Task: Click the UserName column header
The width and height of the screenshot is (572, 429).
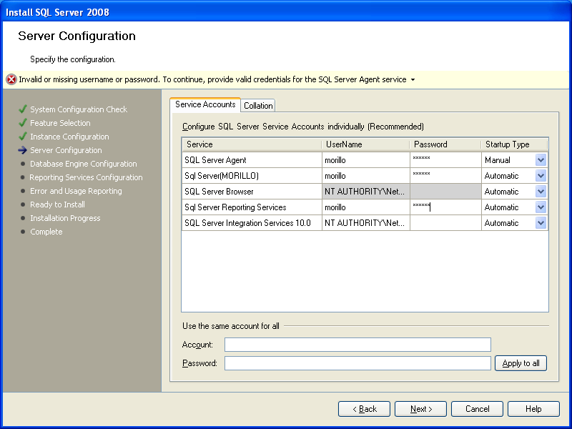Action: click(x=365, y=144)
